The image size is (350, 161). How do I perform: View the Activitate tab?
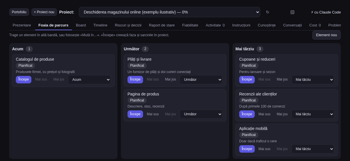(215, 25)
